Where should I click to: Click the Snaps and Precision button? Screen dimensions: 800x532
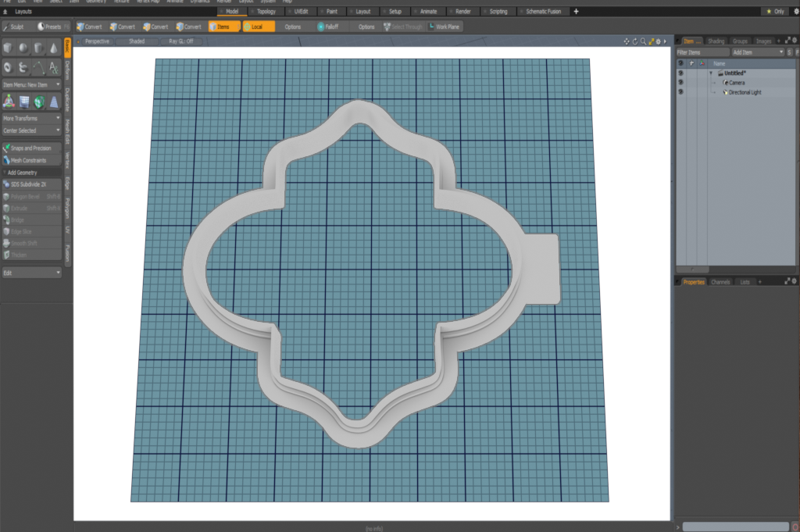31,148
